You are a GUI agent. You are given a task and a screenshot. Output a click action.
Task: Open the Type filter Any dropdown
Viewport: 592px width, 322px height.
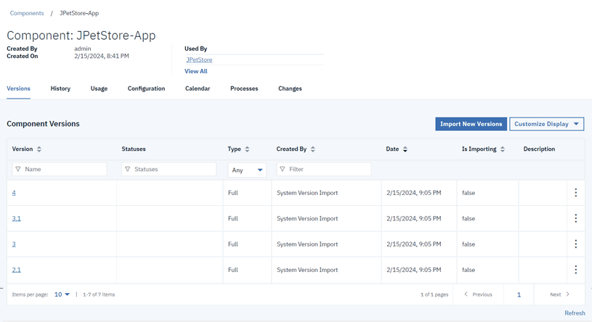coord(247,170)
